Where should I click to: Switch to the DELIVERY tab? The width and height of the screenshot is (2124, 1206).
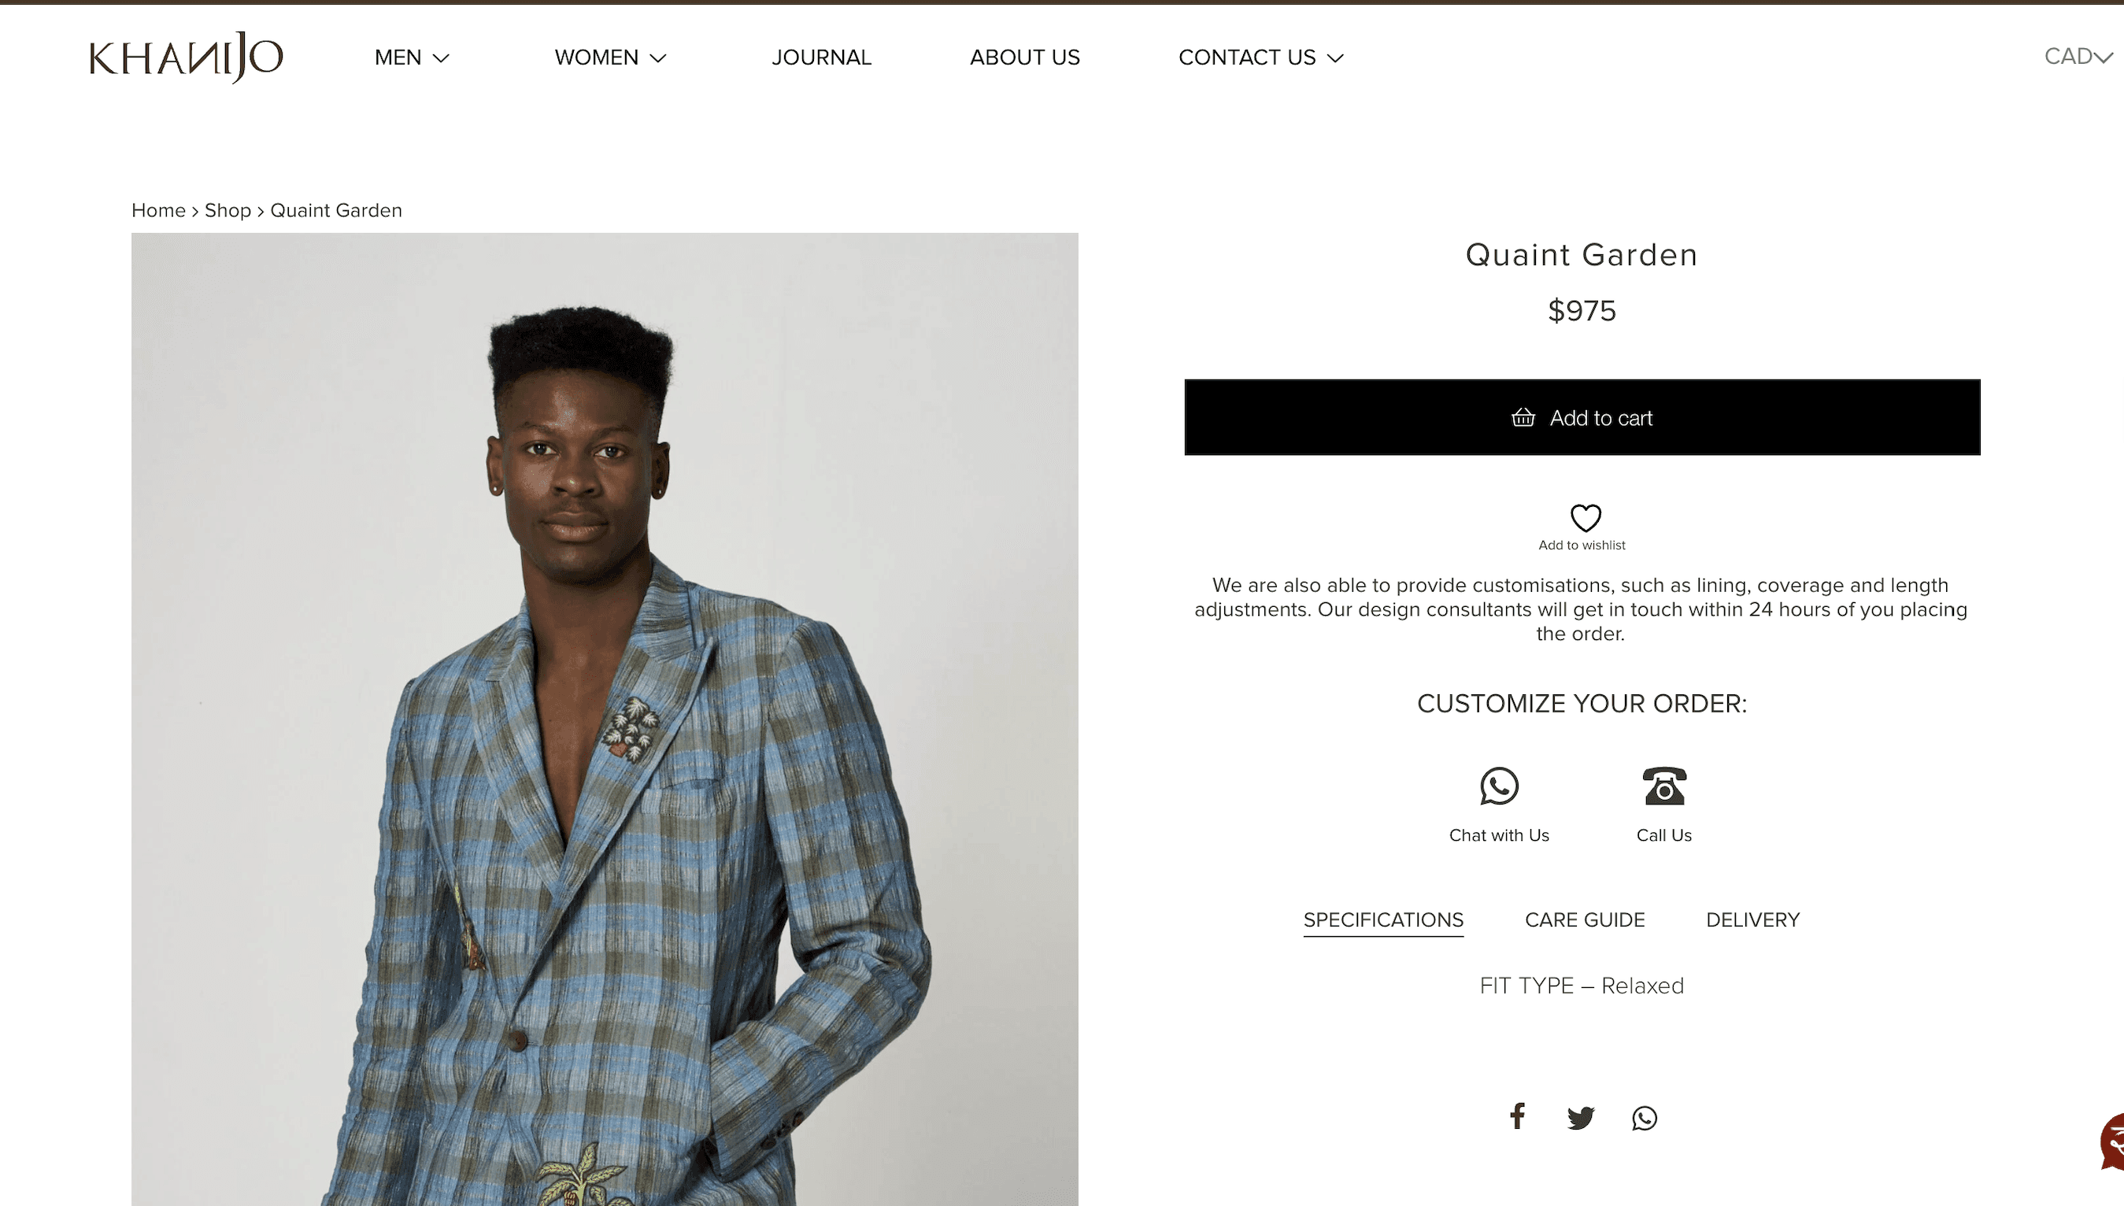[x=1752, y=919]
